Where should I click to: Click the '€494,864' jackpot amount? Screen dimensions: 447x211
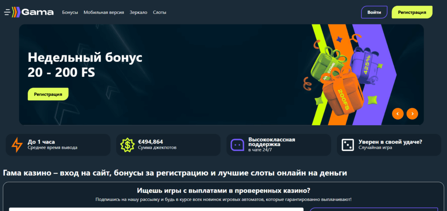coord(151,142)
